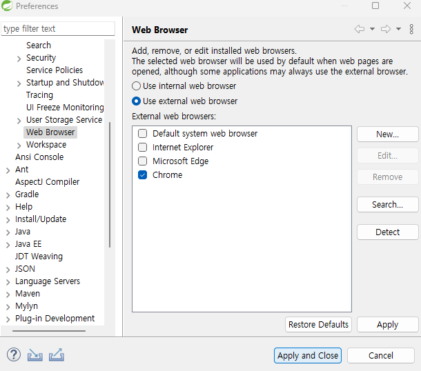Viewport: 421px width, 371px height.
Task: Select Tracing preference page
Action: click(x=39, y=95)
